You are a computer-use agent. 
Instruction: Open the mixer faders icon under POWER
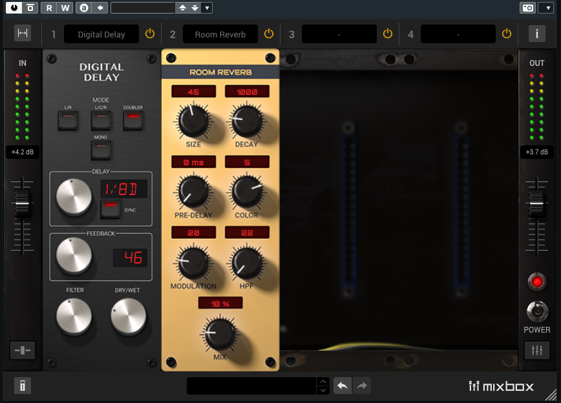[536, 350]
